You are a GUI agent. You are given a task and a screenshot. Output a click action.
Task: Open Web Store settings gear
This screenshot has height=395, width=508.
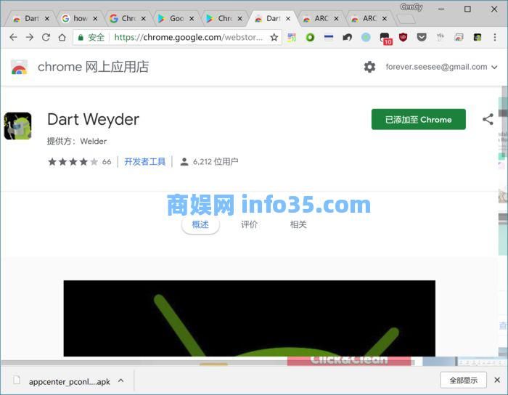(x=369, y=67)
